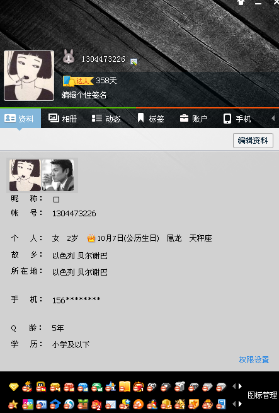Open the 标签 tab

point(151,119)
